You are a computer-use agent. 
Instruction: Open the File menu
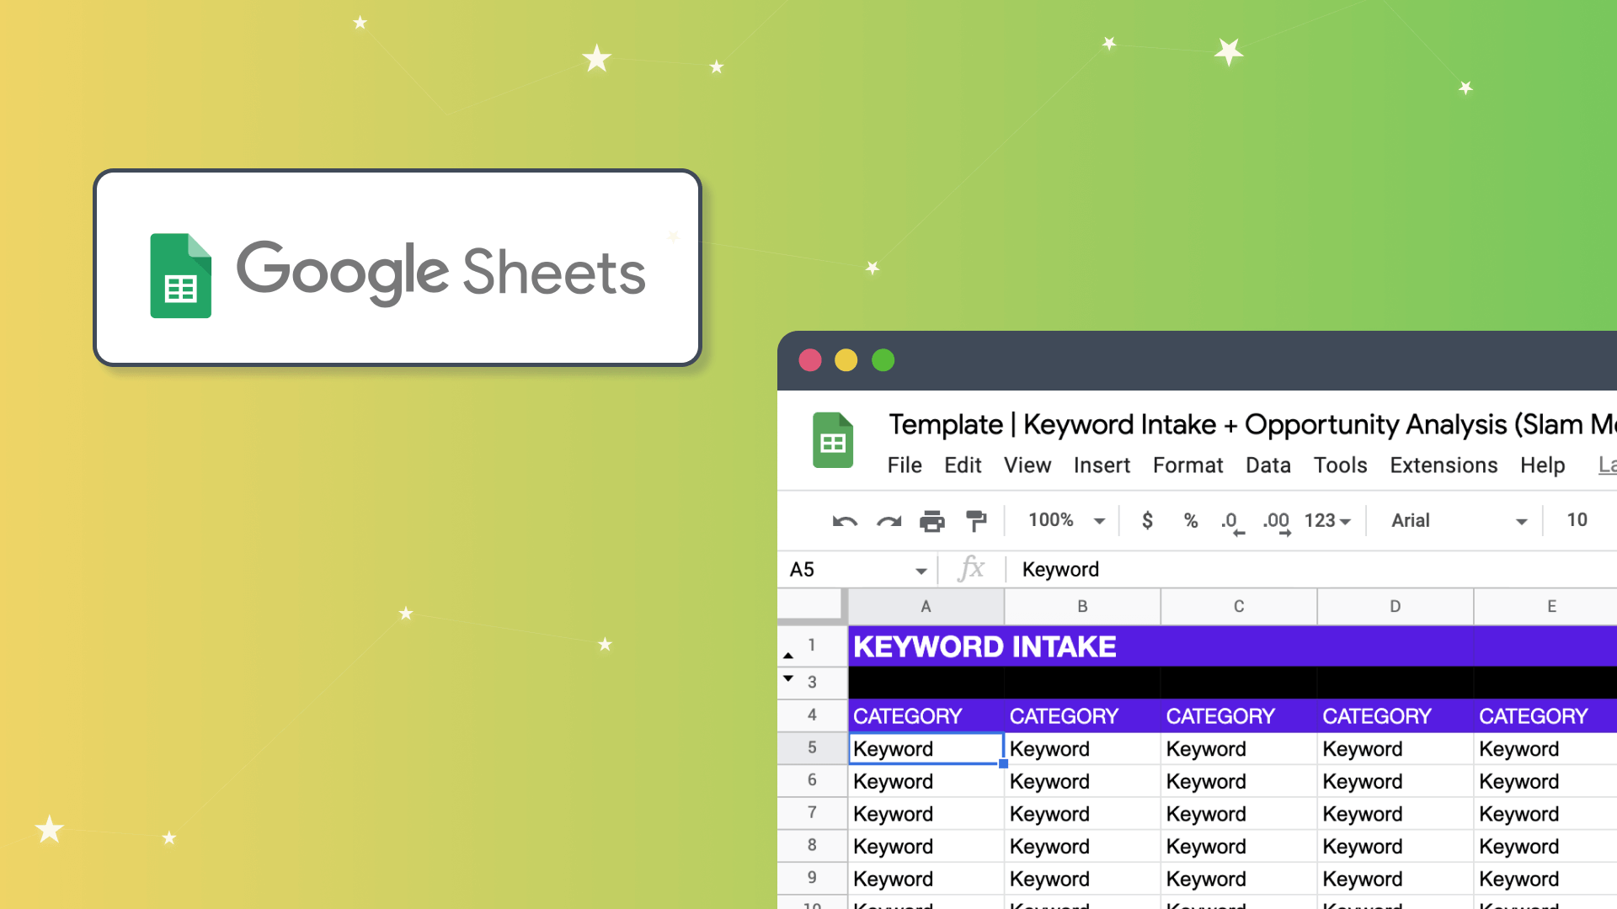905,465
